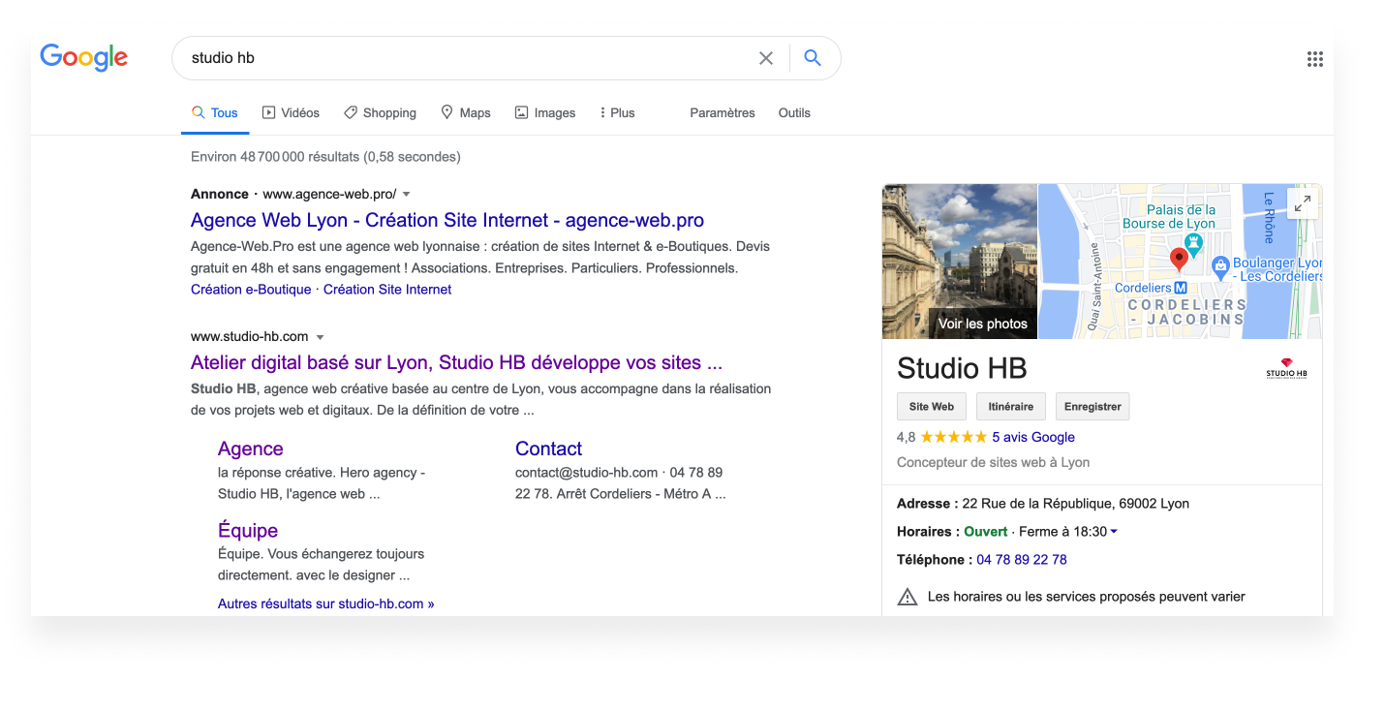The height and width of the screenshot is (712, 1385).
Task: Call phone number 04 78 89 22 78
Action: coord(1022,560)
